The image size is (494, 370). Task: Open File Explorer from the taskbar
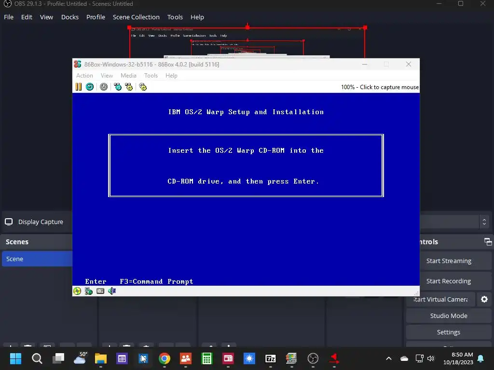(x=101, y=358)
